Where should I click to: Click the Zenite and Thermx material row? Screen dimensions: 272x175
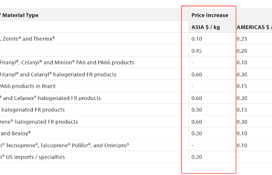27,39
